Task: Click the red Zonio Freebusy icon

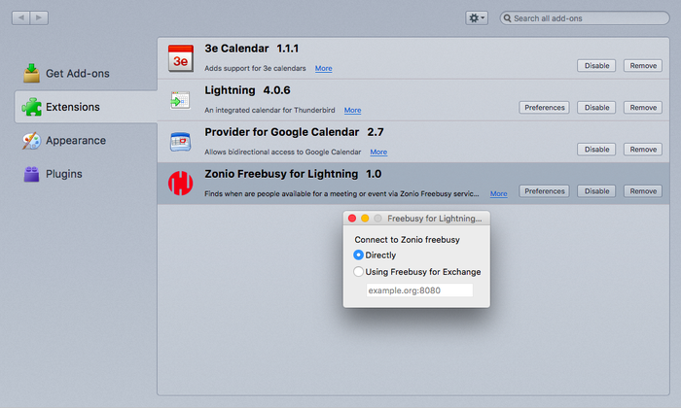Action: (x=181, y=183)
